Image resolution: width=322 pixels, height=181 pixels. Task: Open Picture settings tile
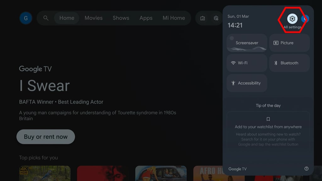[x=289, y=43]
